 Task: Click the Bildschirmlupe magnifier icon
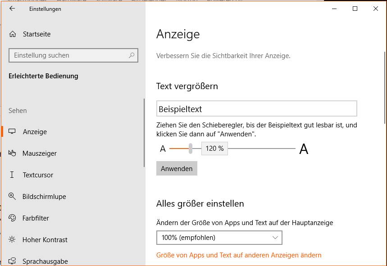click(12, 196)
